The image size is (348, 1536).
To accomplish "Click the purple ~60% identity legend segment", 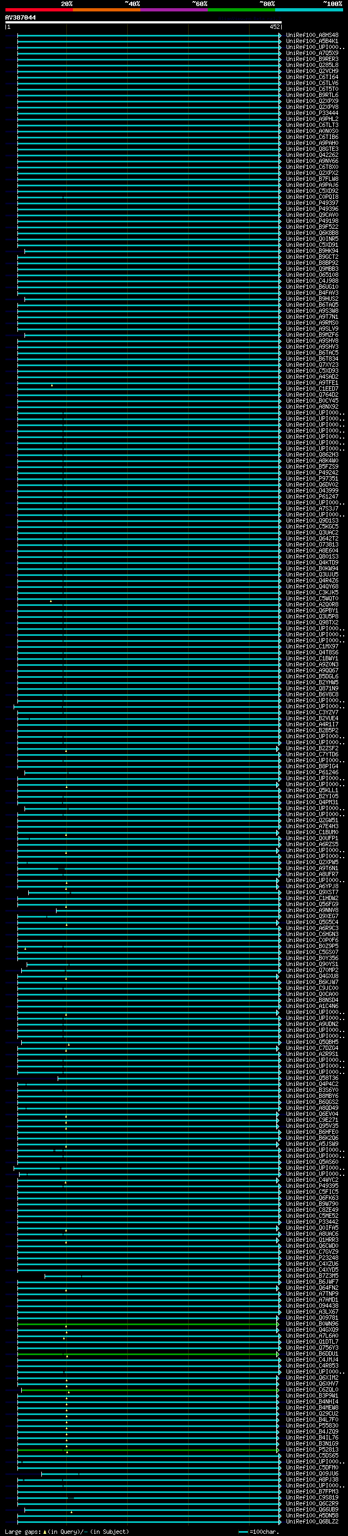I will click(x=175, y=10).
